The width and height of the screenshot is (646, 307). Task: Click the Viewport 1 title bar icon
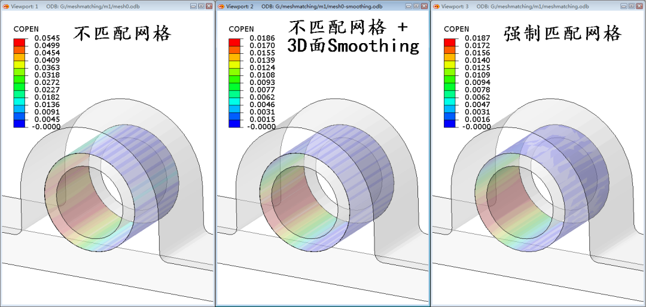[5, 6]
